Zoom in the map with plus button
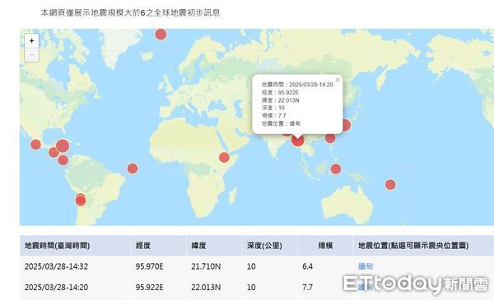This screenshot has height=300, width=494. (x=32, y=41)
